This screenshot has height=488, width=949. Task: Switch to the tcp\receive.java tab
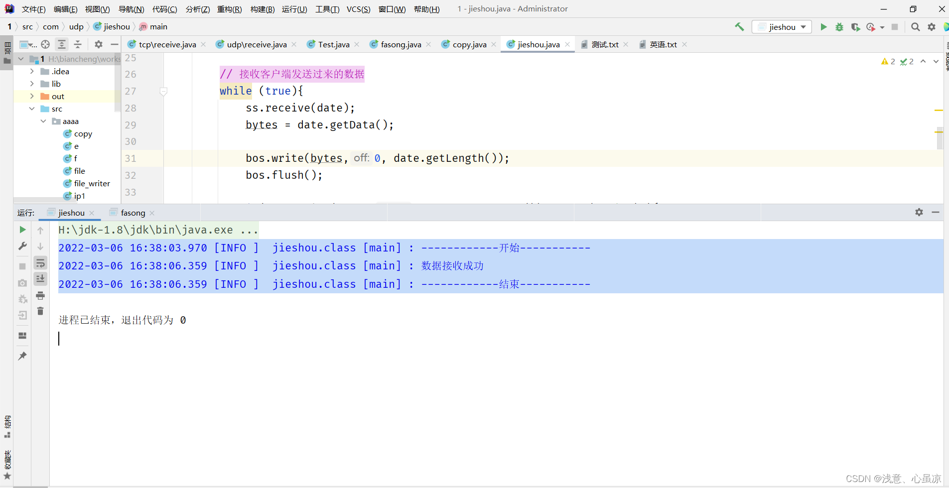tap(167, 44)
